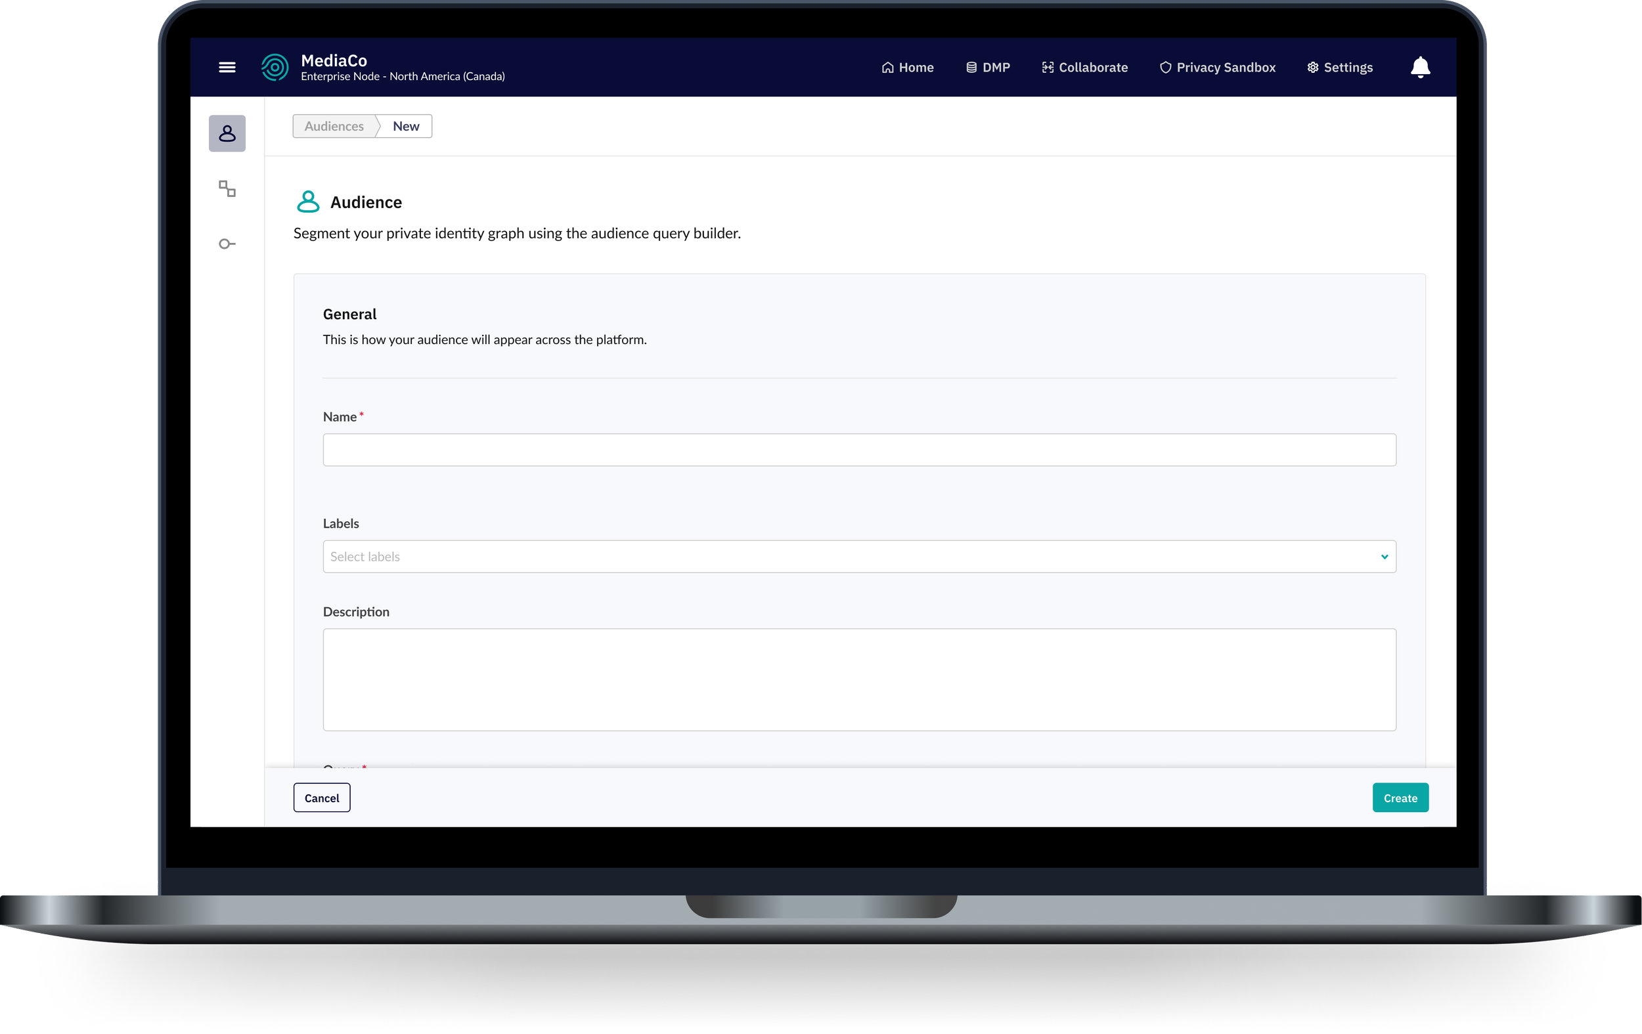Open the key-shaped sidebar icon
The width and height of the screenshot is (1642, 1034).
[227, 244]
